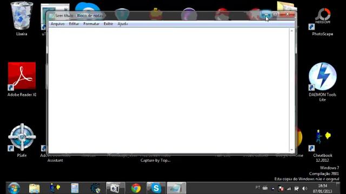Click inside the Notepad text area

coord(169,90)
